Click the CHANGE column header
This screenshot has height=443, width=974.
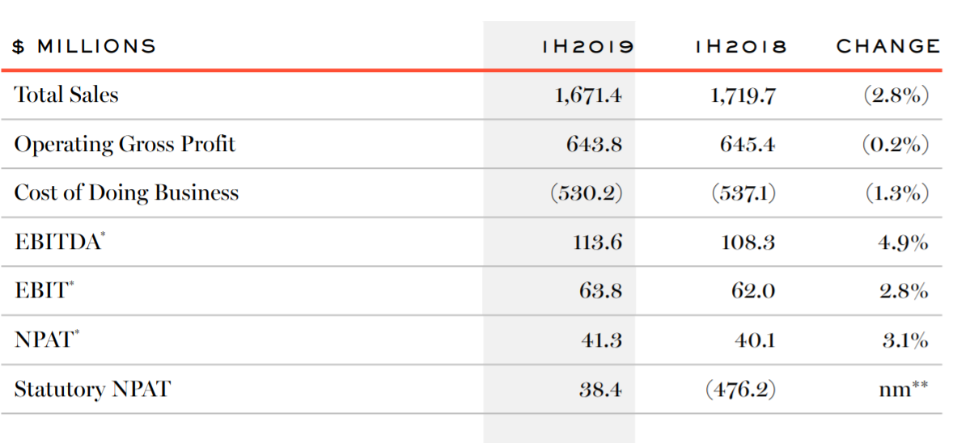click(888, 47)
